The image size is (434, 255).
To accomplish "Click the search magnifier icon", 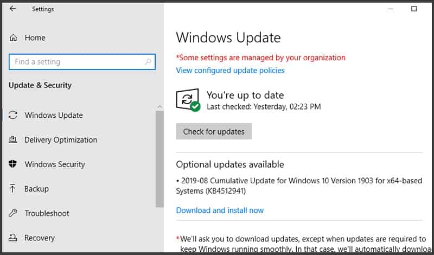I will [148, 62].
